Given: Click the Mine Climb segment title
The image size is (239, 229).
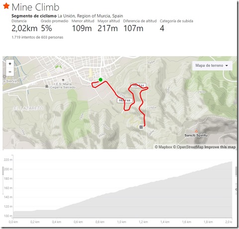Looking at the screenshot, I should click(x=35, y=7).
